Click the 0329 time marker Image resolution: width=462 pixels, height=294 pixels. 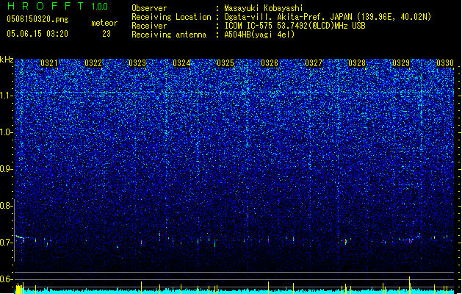coord(401,63)
